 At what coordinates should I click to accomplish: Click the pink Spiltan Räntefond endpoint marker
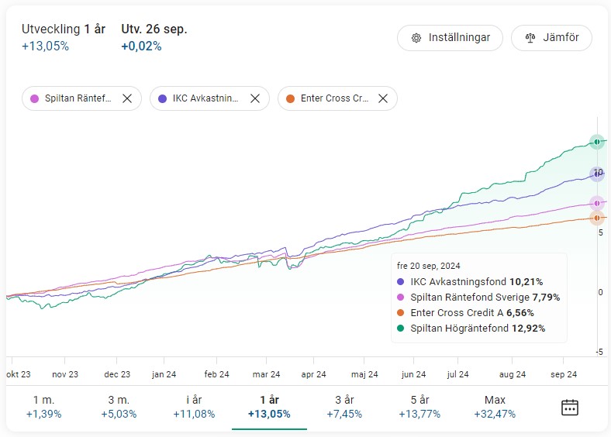pyautogui.click(x=596, y=203)
